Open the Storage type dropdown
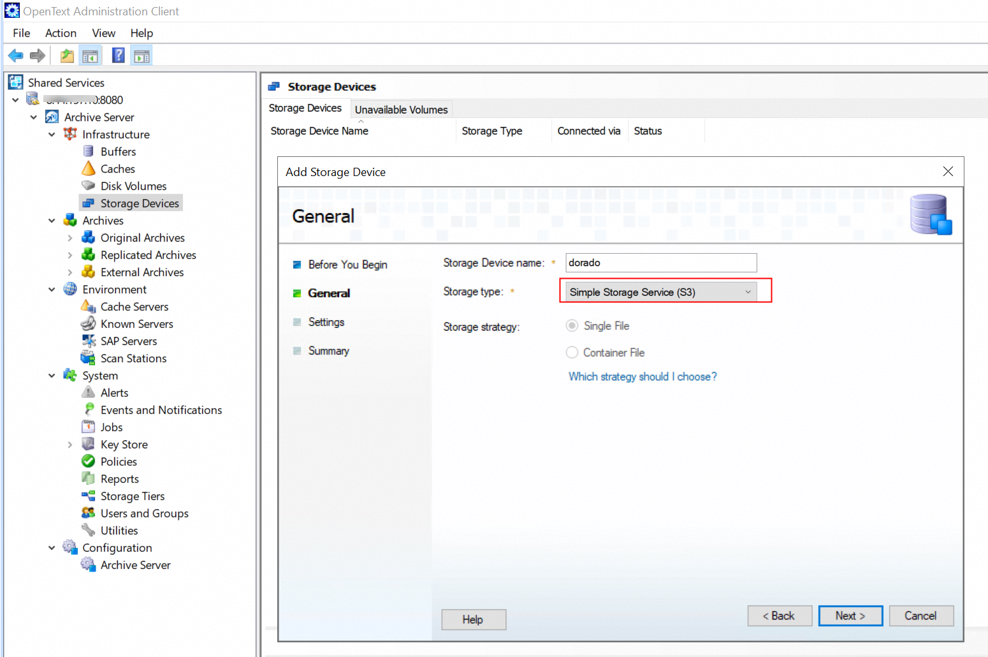The height and width of the screenshot is (657, 988). [661, 292]
